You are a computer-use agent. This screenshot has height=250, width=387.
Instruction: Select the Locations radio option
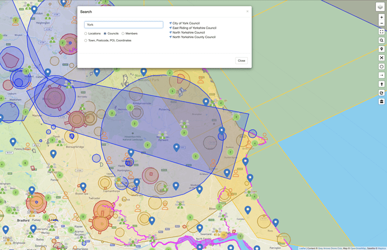(x=86, y=34)
